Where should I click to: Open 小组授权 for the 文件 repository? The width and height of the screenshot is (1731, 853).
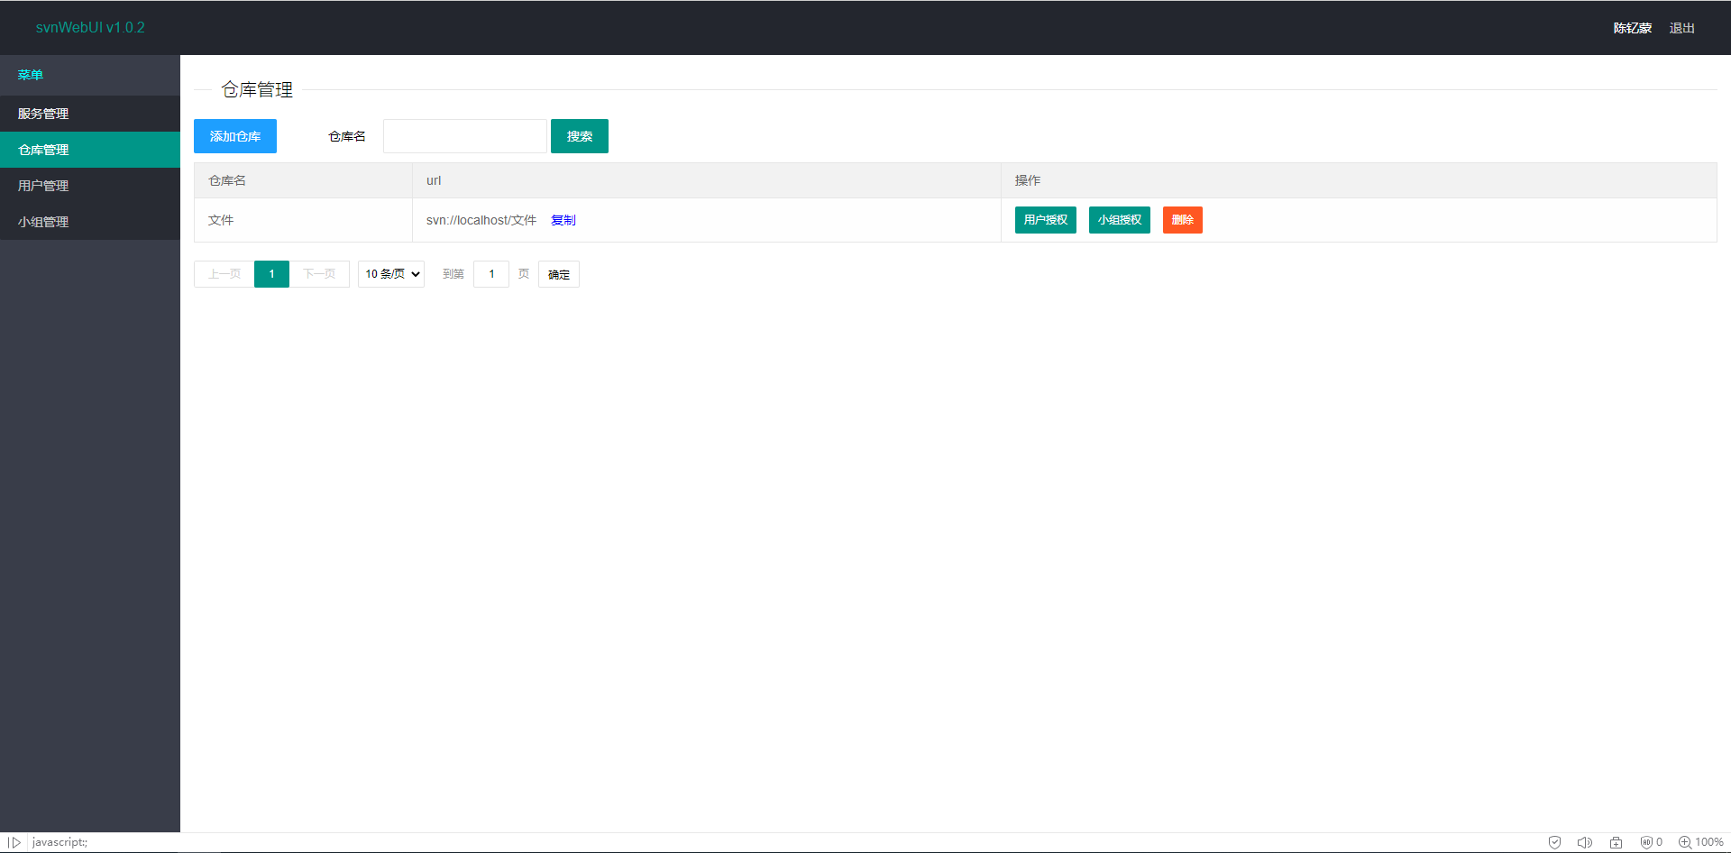(x=1119, y=219)
